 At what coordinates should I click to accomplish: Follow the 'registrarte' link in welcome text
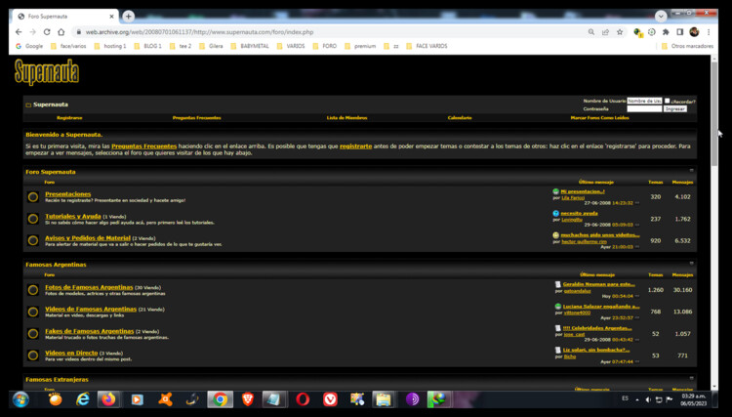[355, 146]
